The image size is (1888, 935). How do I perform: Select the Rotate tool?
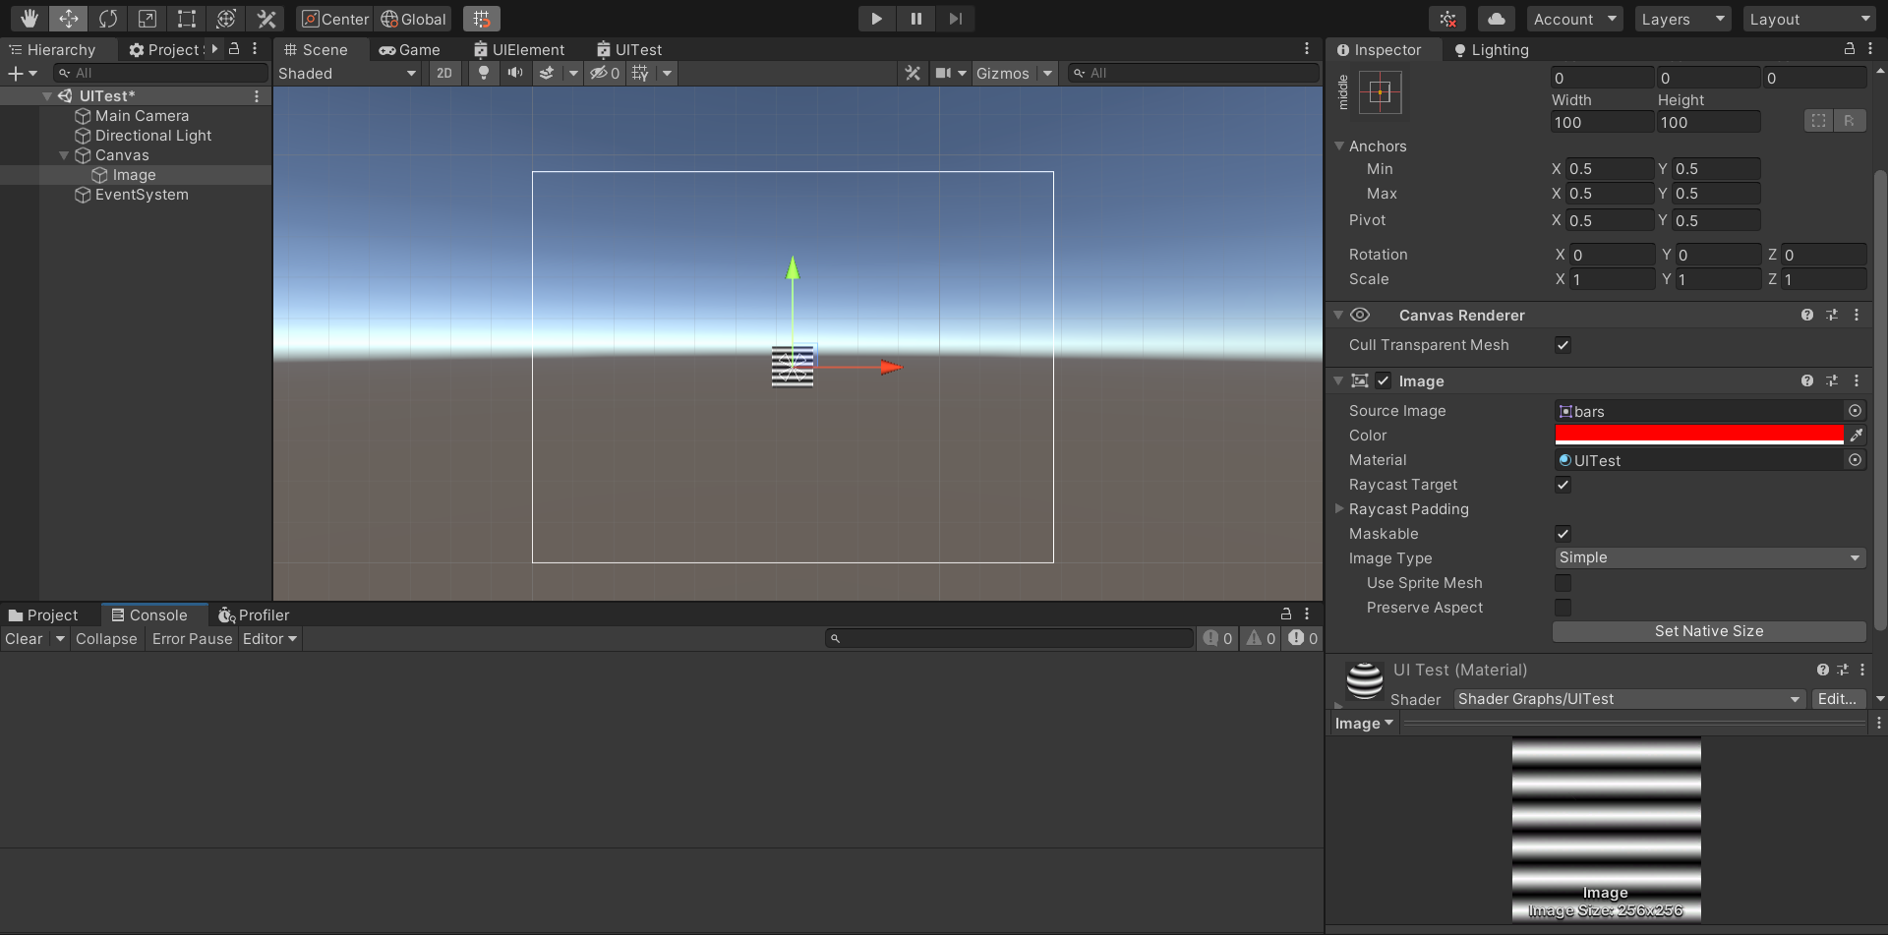(108, 19)
